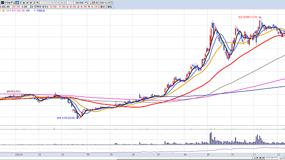Click the 47,500 price value in the quote bar
Image resolution: width=285 pixels, height=160 pixels.
tap(53, 7)
